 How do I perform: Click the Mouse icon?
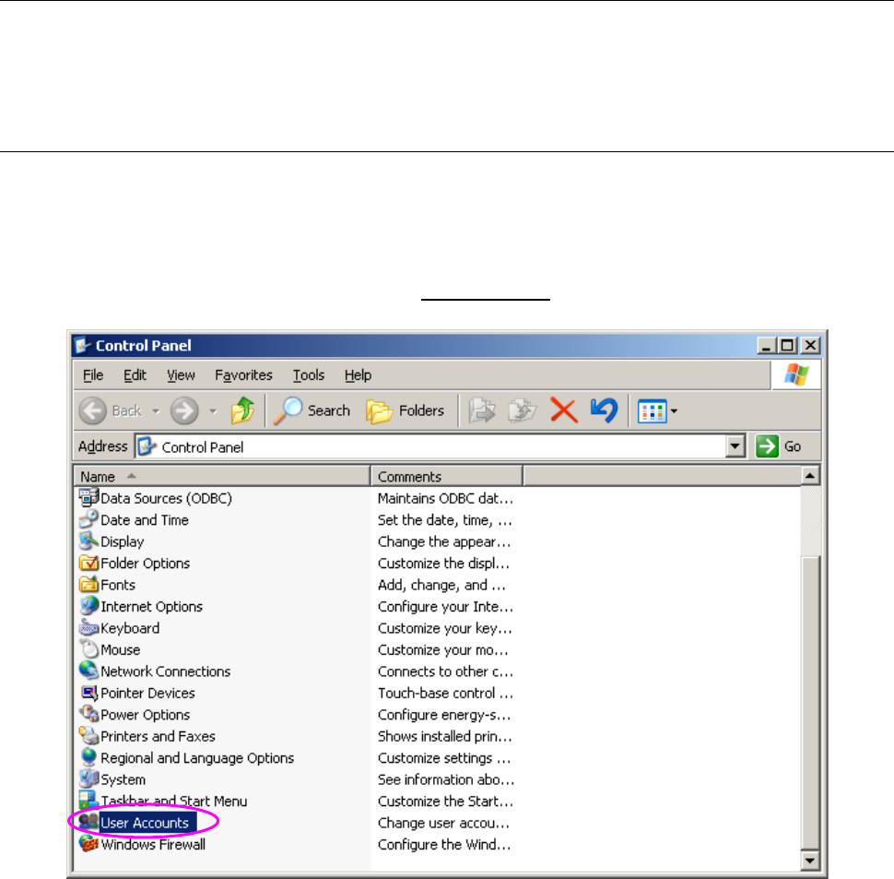point(88,649)
